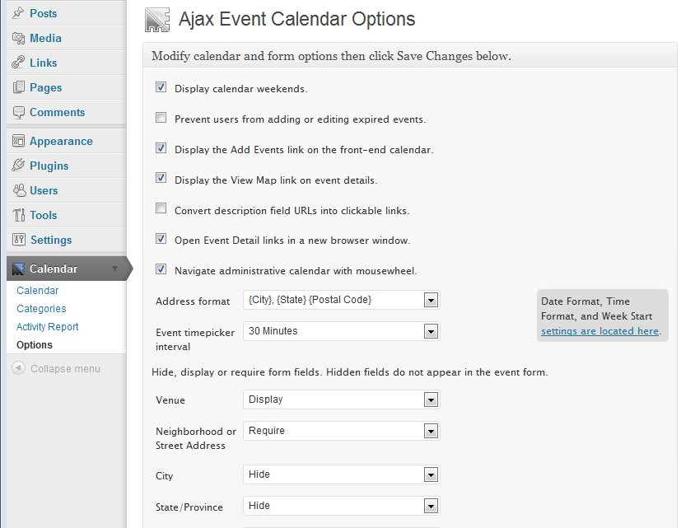The image size is (681, 528).
Task: Open Categories submenu under Calendar
Action: click(x=41, y=309)
